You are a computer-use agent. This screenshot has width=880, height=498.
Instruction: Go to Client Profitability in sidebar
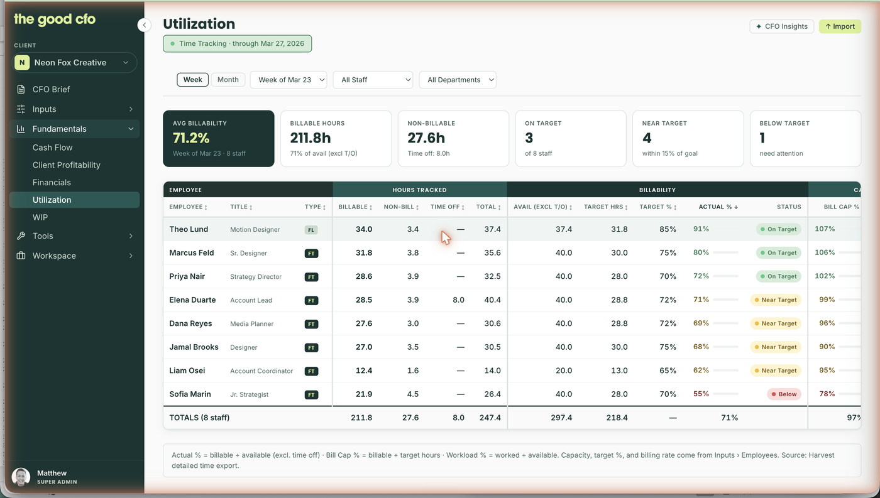click(x=67, y=165)
